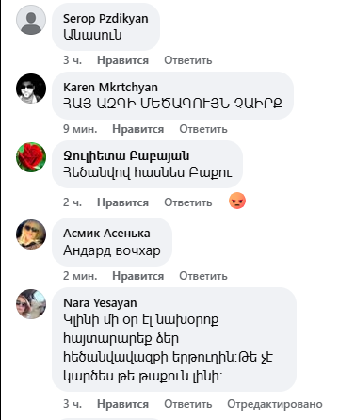Screen dimensions: 339x420
Task: View edit history via Отредактировано
Action: click(275, 404)
